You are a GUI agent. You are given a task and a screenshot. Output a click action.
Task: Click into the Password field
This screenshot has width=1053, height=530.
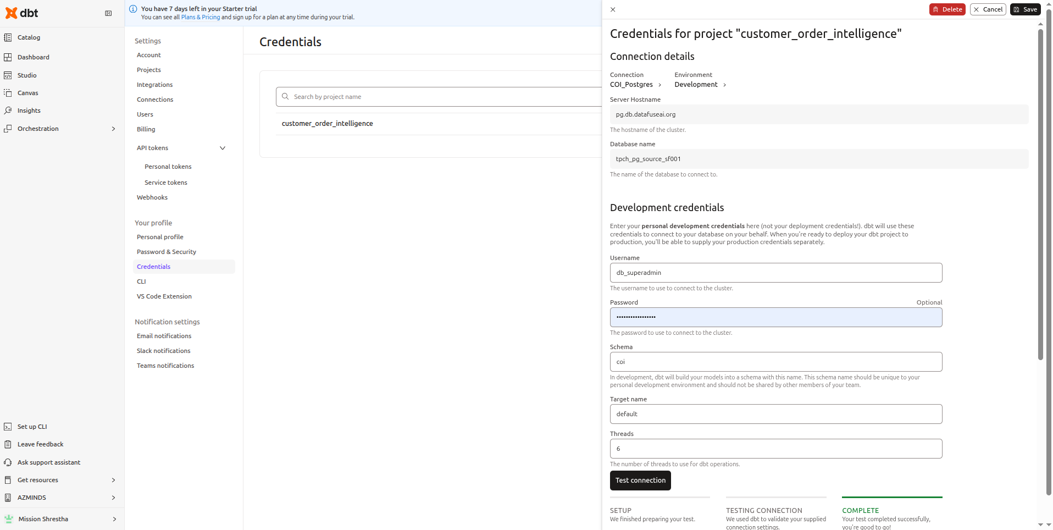coord(776,317)
